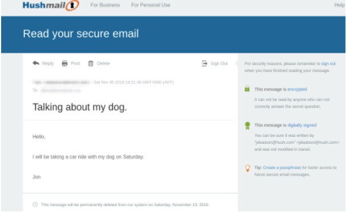Click the 'Jon' signature

point(37,177)
